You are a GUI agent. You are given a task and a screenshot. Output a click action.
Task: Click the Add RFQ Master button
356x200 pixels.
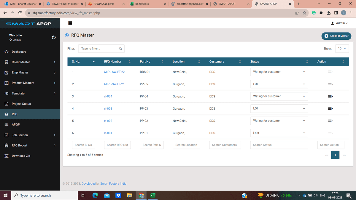coord(336,36)
